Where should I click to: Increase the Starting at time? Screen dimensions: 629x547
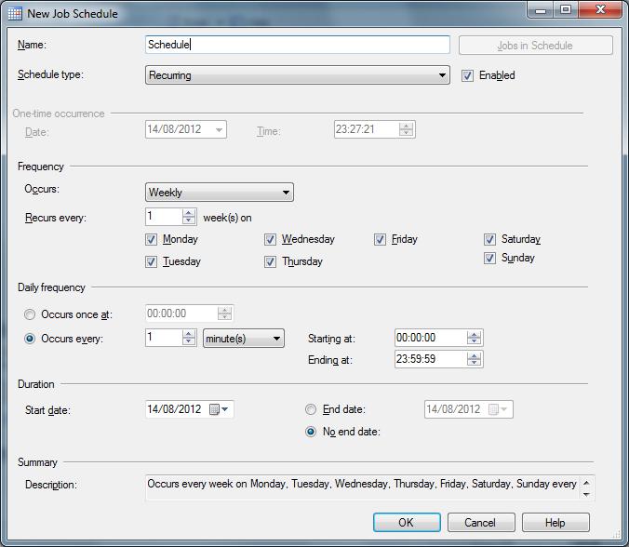point(474,334)
